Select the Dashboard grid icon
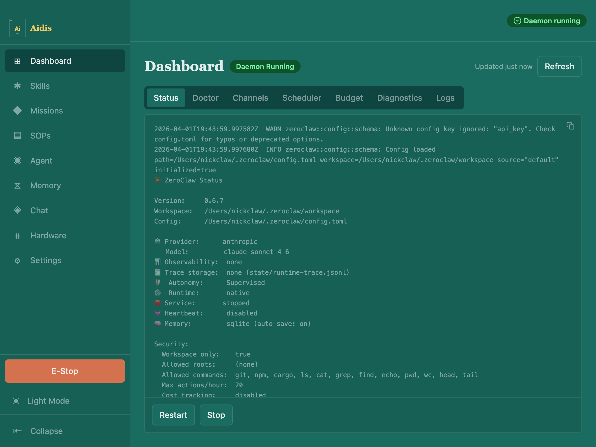Viewport: 596px width, 447px height. (17, 61)
